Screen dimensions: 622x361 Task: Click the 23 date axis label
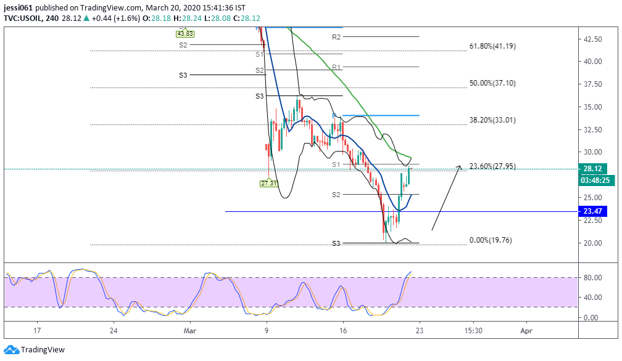pos(420,331)
